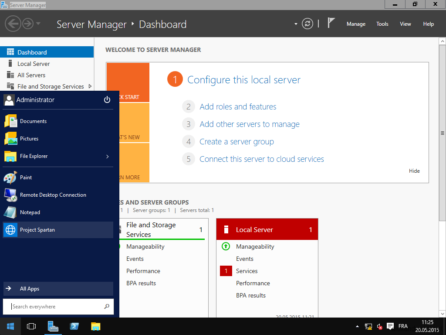Screen dimensions: 446x335
Task: Expand File and Storage Services chevron
Action: point(90,86)
